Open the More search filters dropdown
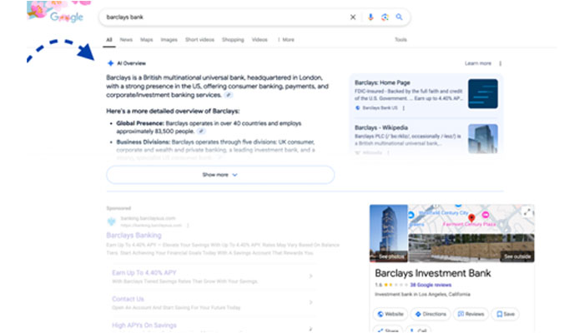The height and width of the screenshot is (333, 584). pyautogui.click(x=286, y=39)
